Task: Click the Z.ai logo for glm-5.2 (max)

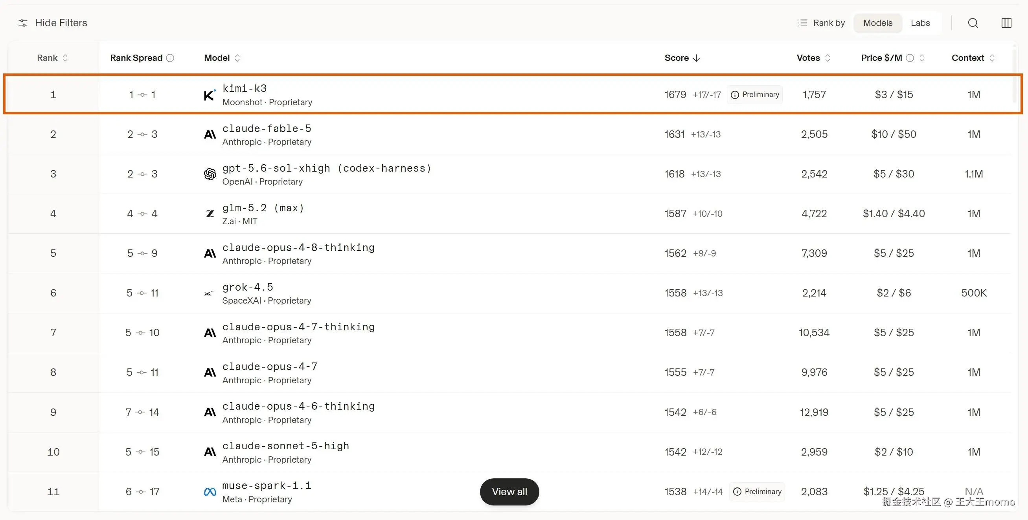Action: coord(210,214)
